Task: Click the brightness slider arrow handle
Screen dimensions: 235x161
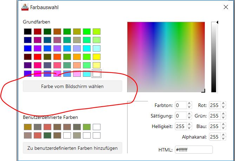Action: pos(217,22)
